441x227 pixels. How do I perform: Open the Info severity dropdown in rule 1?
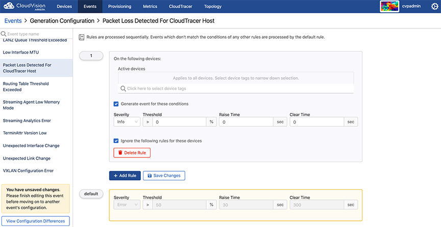pyautogui.click(x=127, y=122)
